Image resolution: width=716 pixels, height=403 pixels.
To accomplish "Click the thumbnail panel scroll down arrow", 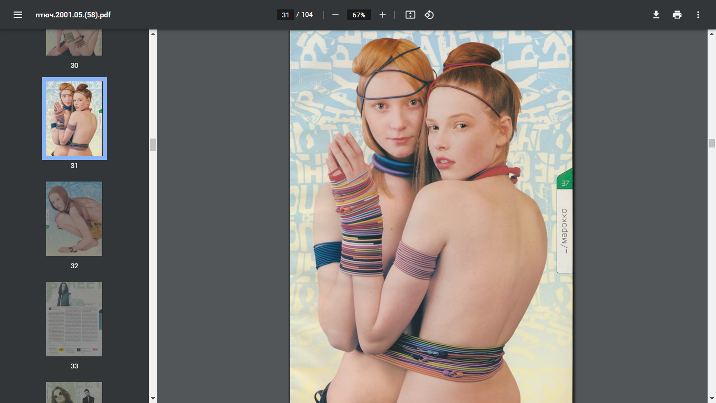I will pos(153,399).
